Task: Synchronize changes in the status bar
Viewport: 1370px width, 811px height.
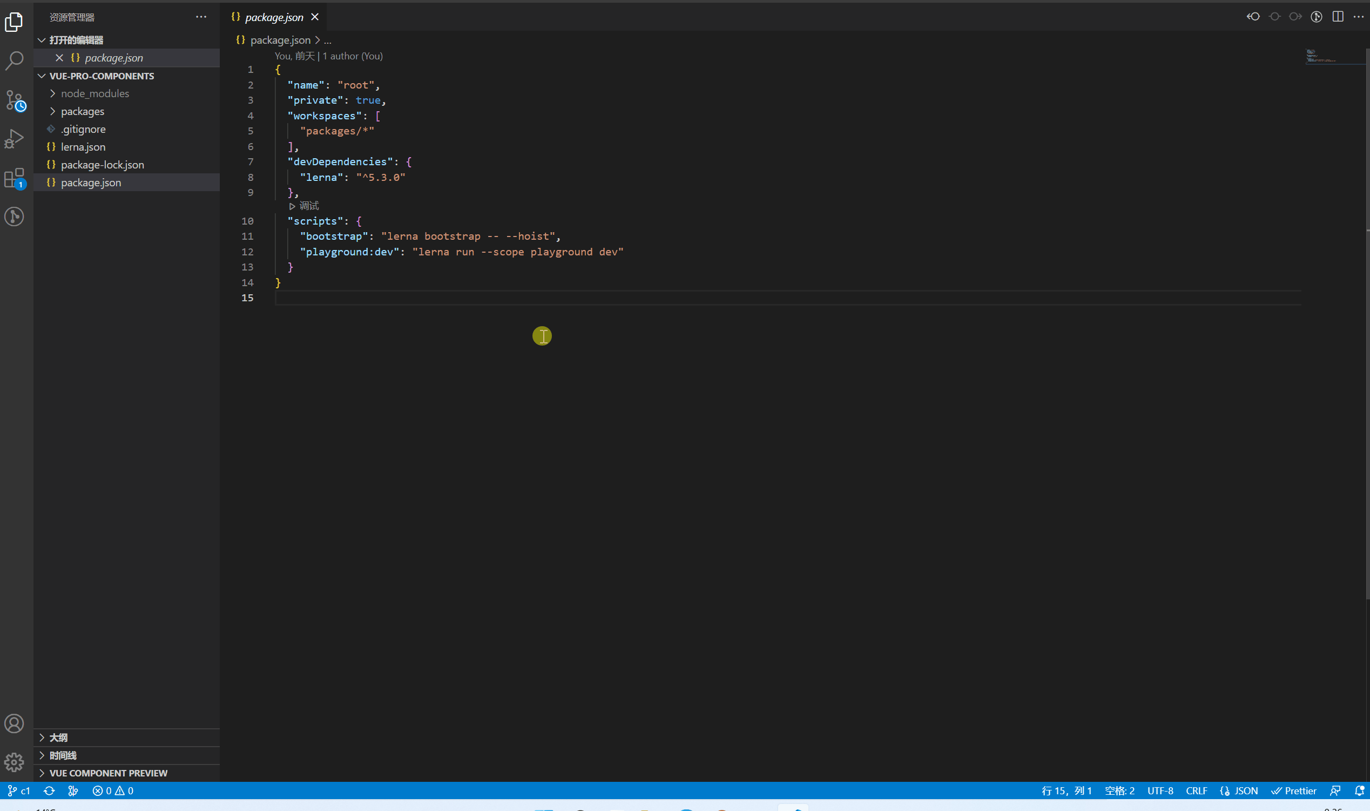Action: (x=49, y=791)
